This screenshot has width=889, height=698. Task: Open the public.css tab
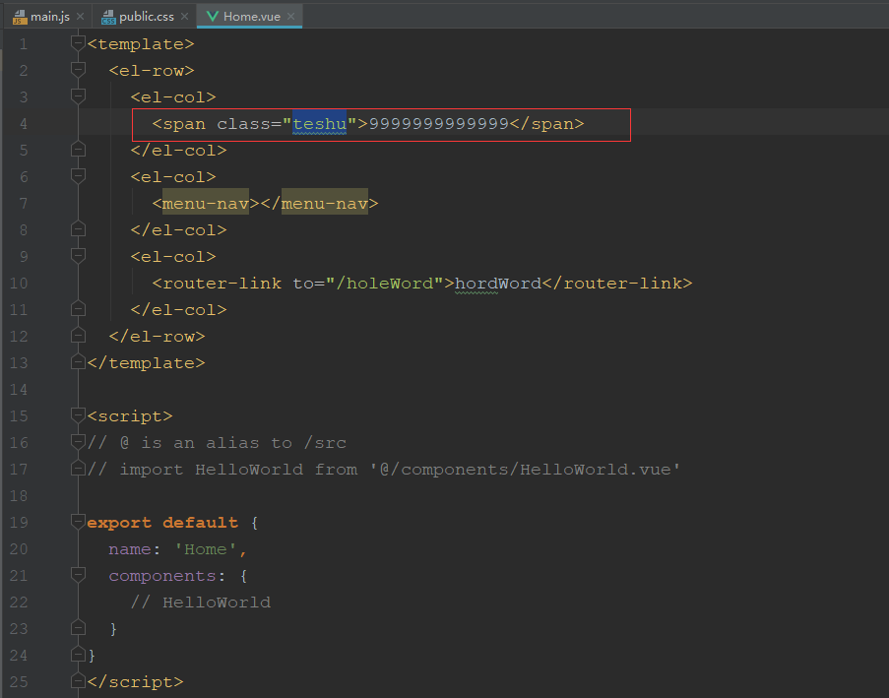tap(147, 17)
